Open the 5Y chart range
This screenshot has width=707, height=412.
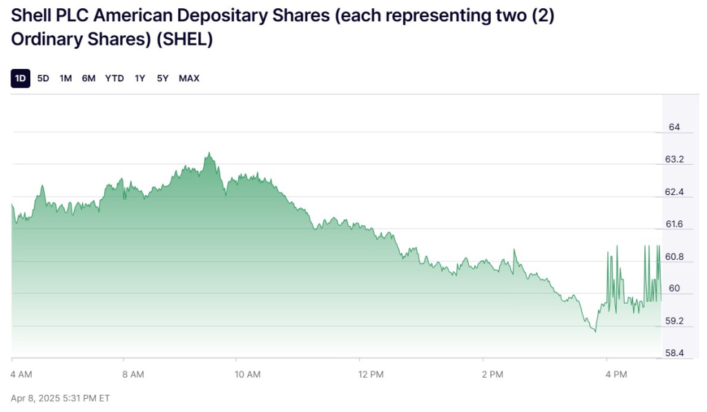[162, 79]
